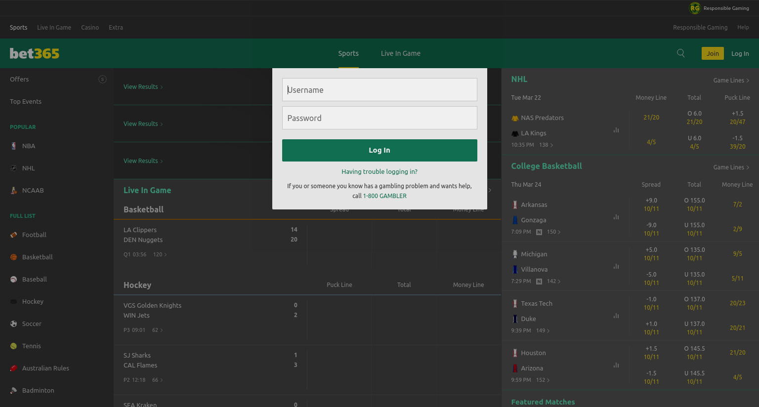Select Gonzaga money line 2/9 odds
The image size is (759, 407).
click(737, 229)
